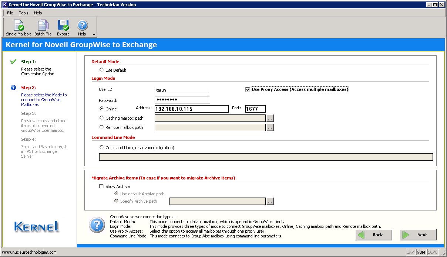This screenshot has height=257, width=447.
Task: Click the application icon in title bar
Action: pos(5,4)
